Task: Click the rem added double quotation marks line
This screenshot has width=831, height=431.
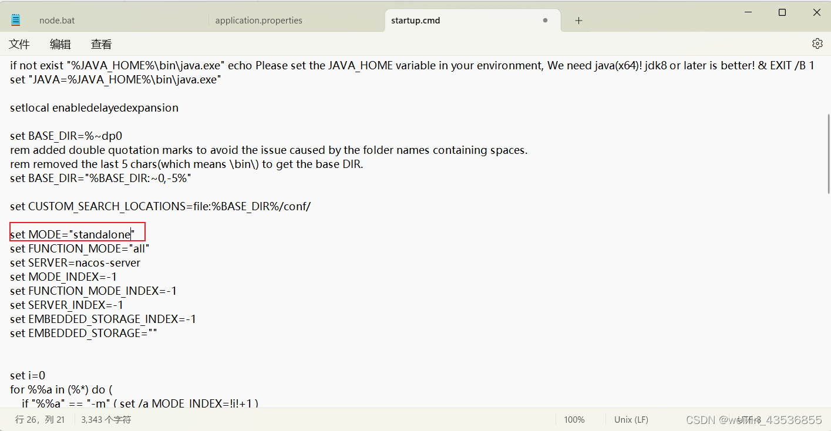Action: pyautogui.click(x=269, y=150)
